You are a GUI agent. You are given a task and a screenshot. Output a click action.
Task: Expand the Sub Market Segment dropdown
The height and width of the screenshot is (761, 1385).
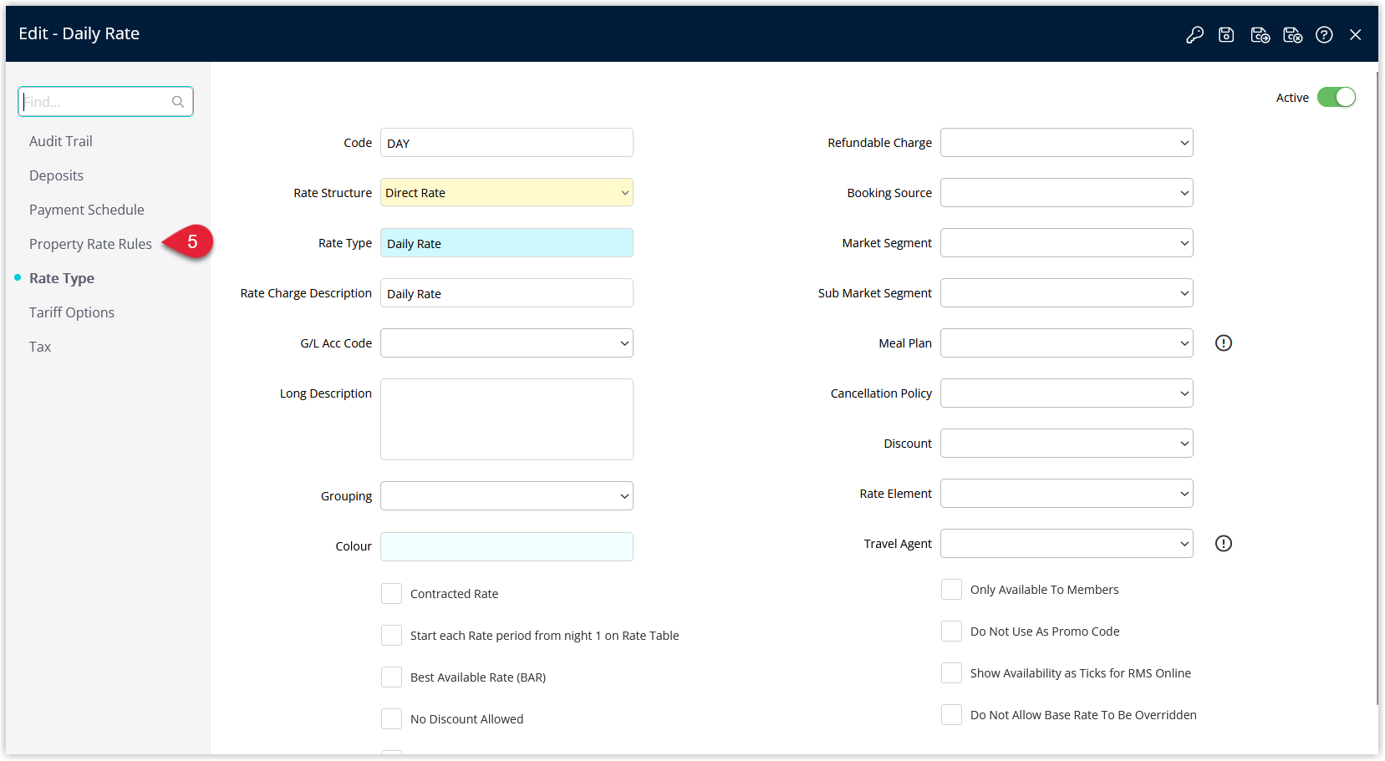click(1067, 293)
